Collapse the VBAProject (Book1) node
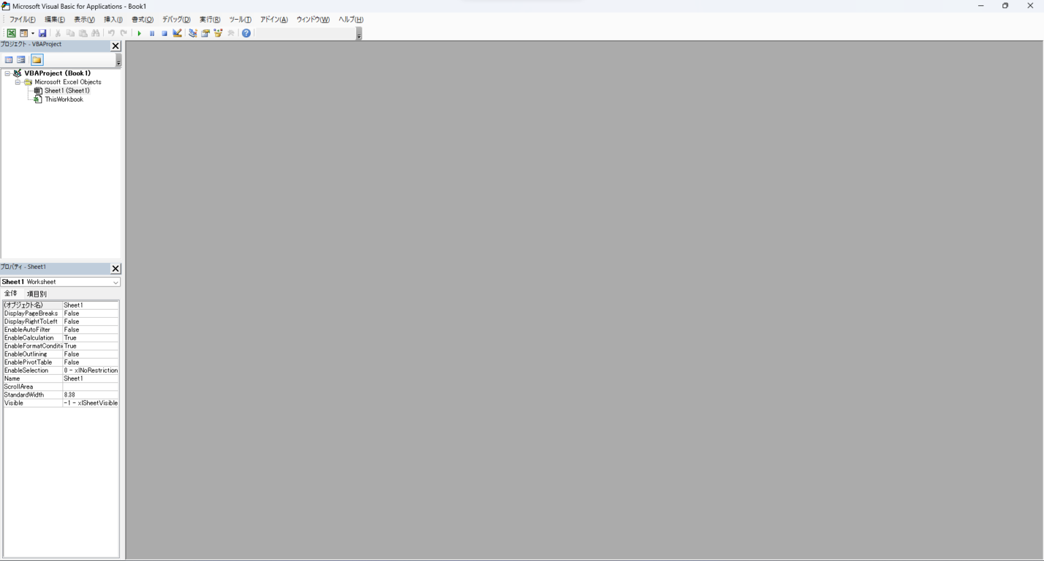 coord(8,73)
